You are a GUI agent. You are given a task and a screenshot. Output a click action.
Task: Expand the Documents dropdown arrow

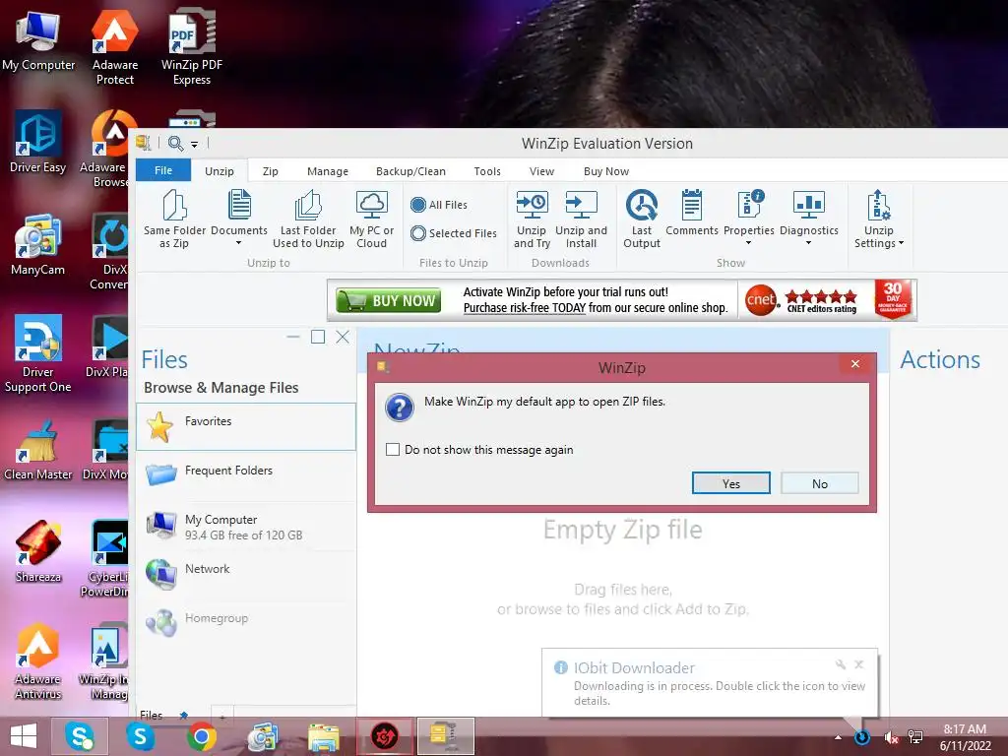tap(238, 243)
